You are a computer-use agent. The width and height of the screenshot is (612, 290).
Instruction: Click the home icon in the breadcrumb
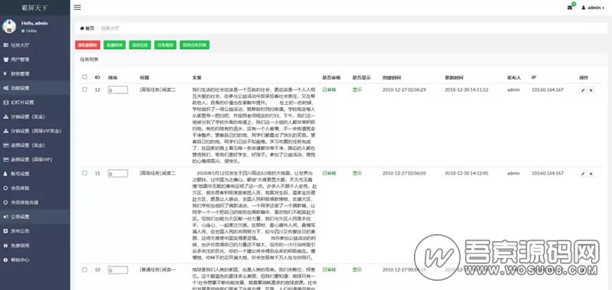tap(82, 28)
